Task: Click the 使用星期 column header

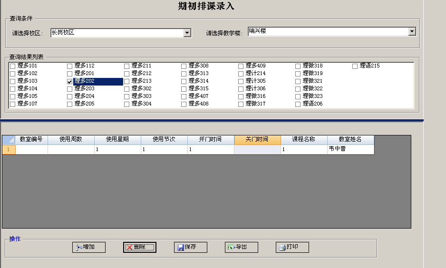Action: tap(117, 140)
